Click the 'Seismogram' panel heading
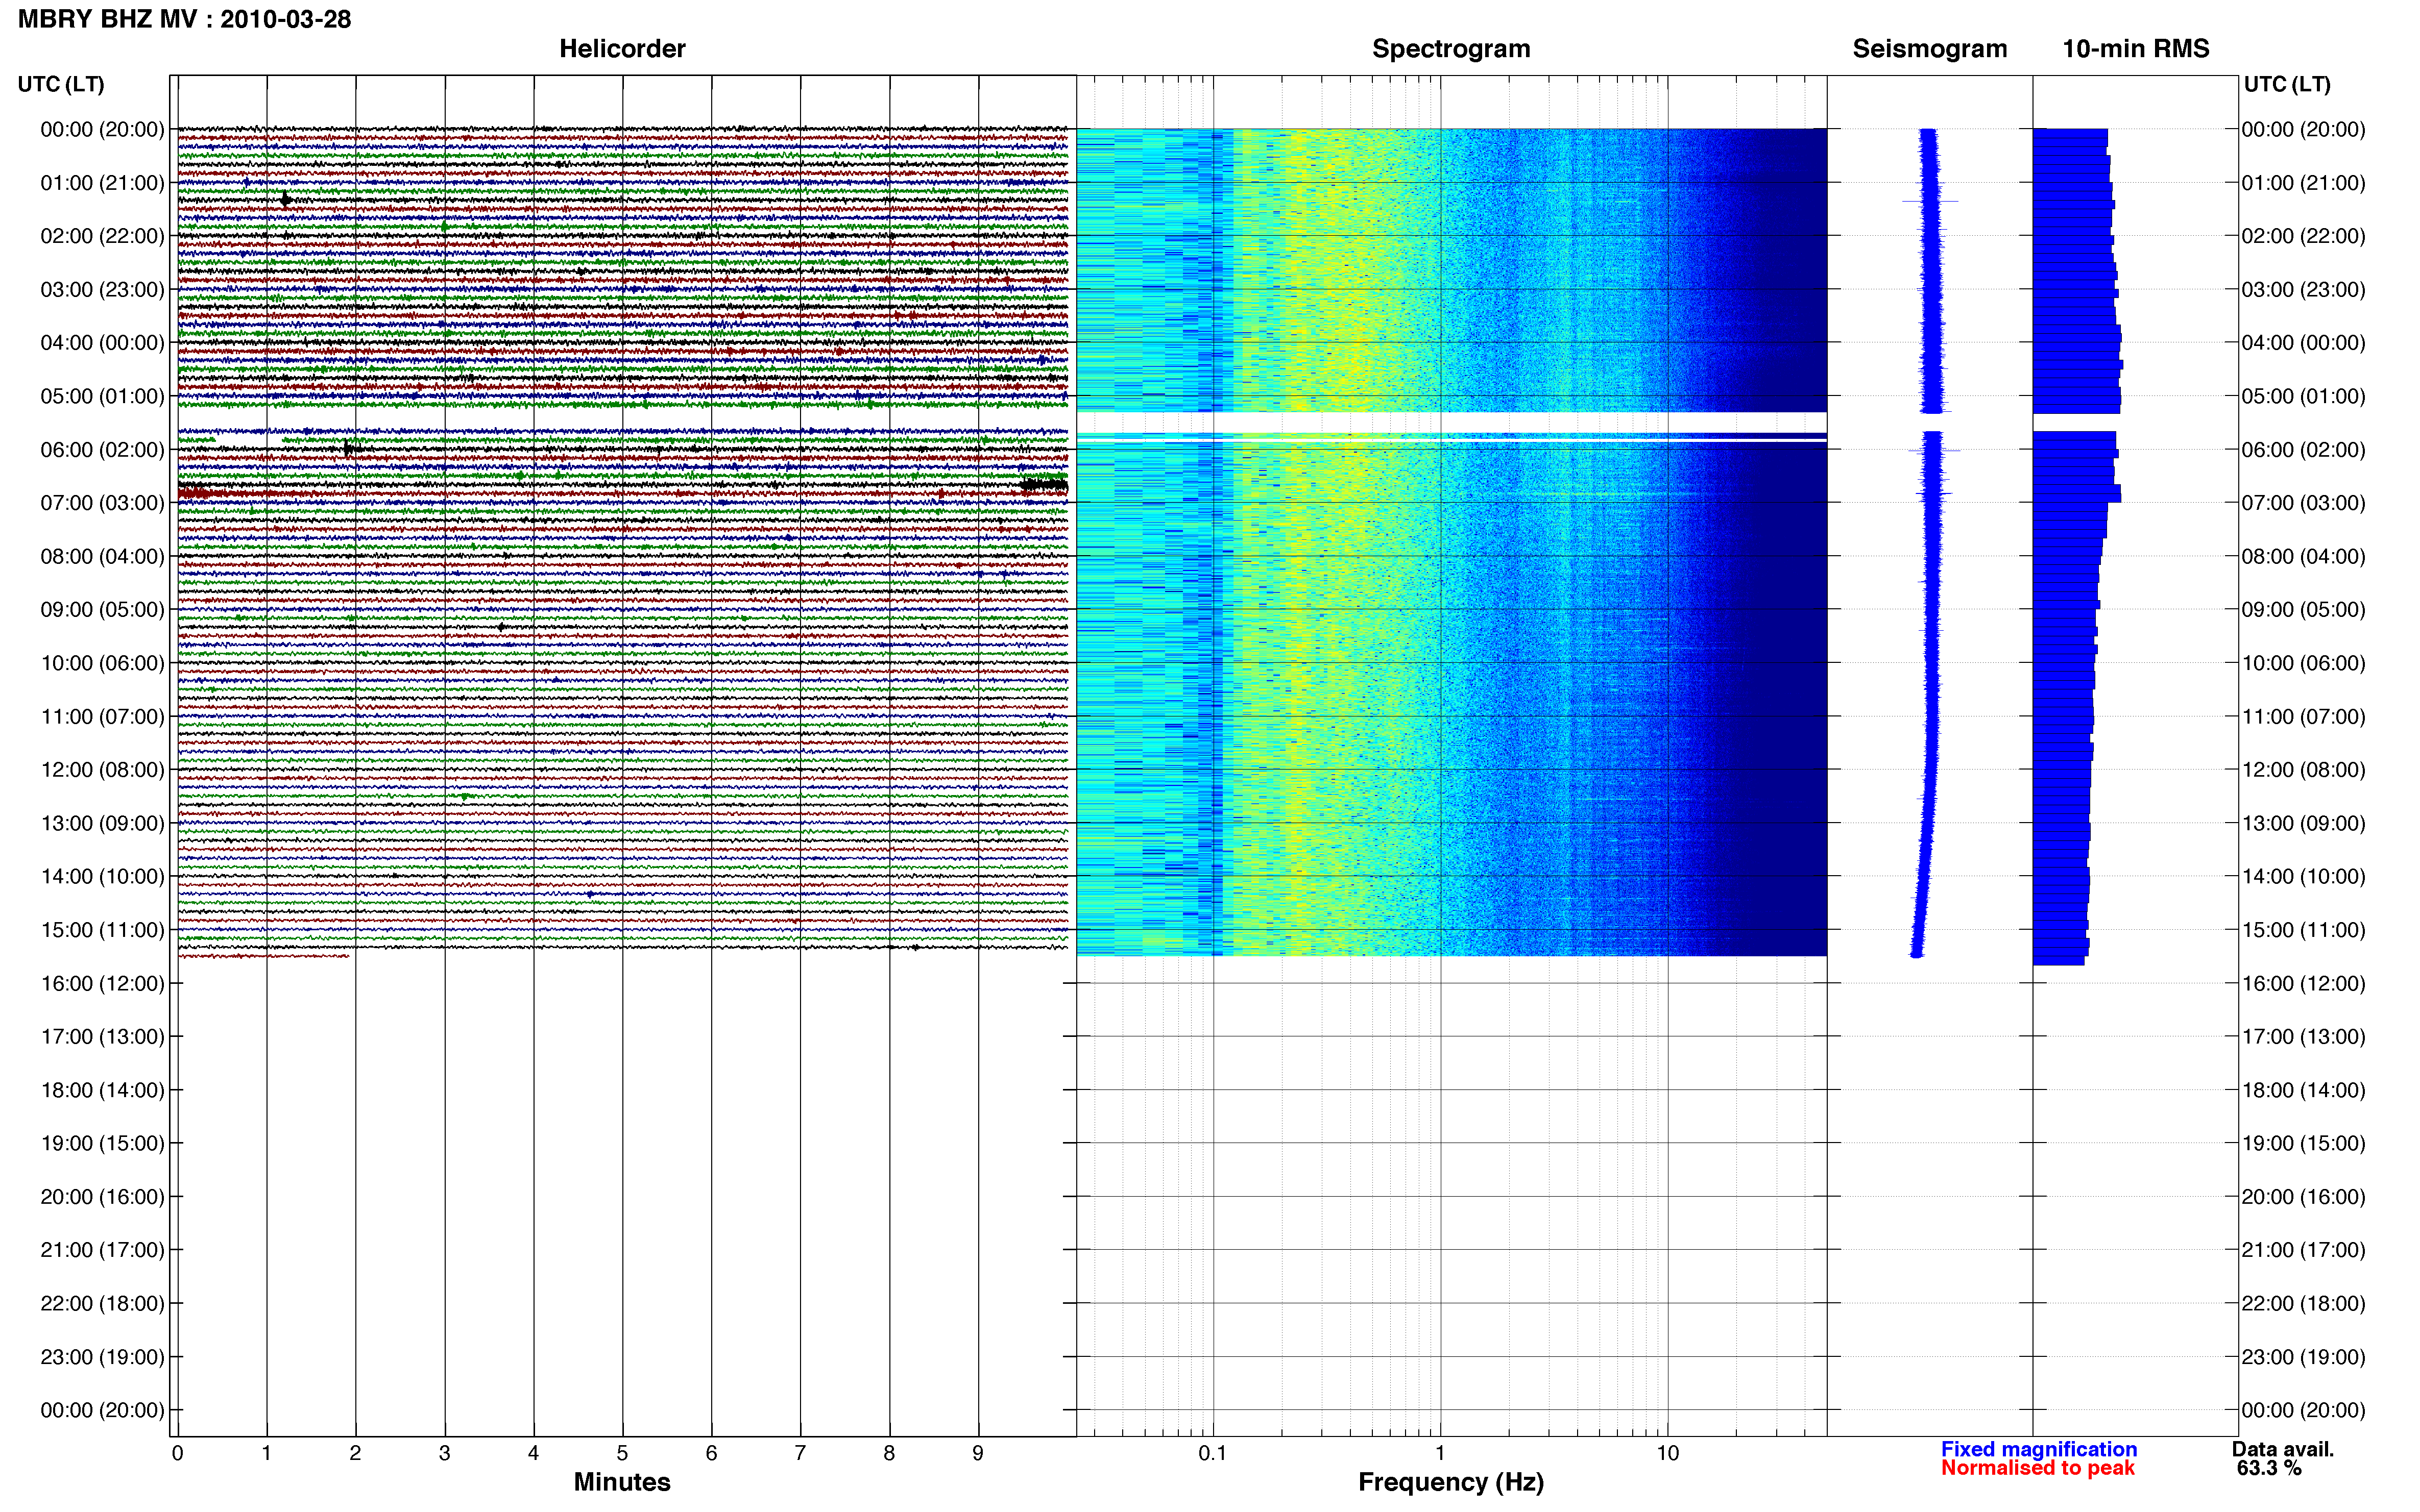 click(1930, 49)
